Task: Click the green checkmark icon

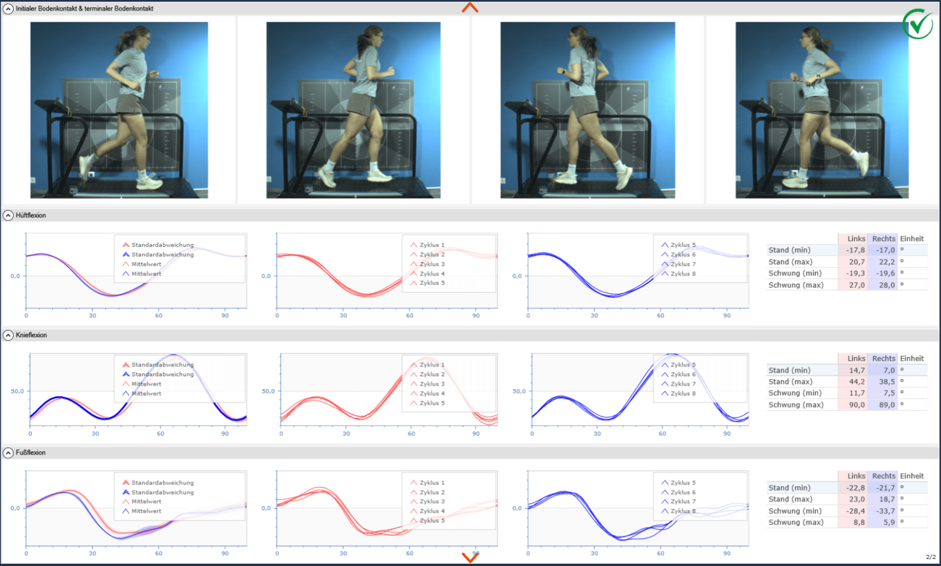Action: pyautogui.click(x=918, y=24)
